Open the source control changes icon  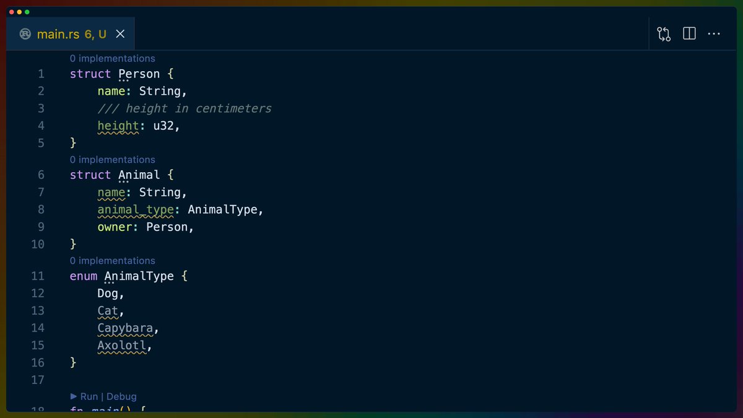click(x=664, y=34)
